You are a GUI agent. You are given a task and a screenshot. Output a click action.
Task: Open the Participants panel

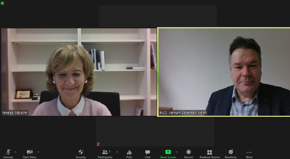[105, 153]
